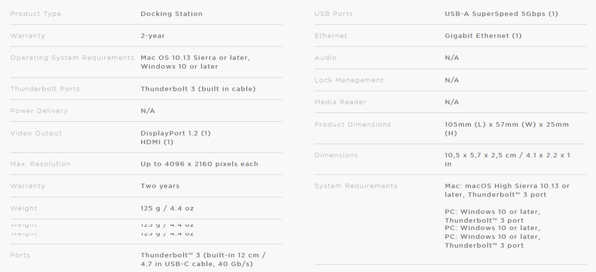Click the "Lock Management" label

[349, 80]
